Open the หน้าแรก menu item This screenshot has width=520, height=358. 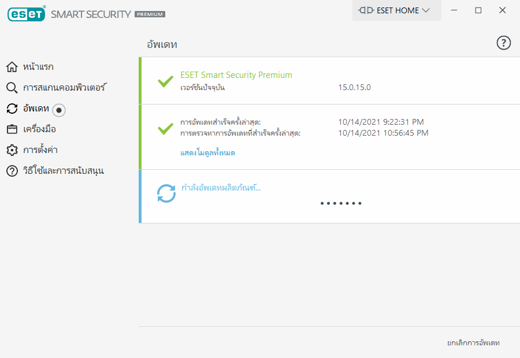(x=38, y=67)
